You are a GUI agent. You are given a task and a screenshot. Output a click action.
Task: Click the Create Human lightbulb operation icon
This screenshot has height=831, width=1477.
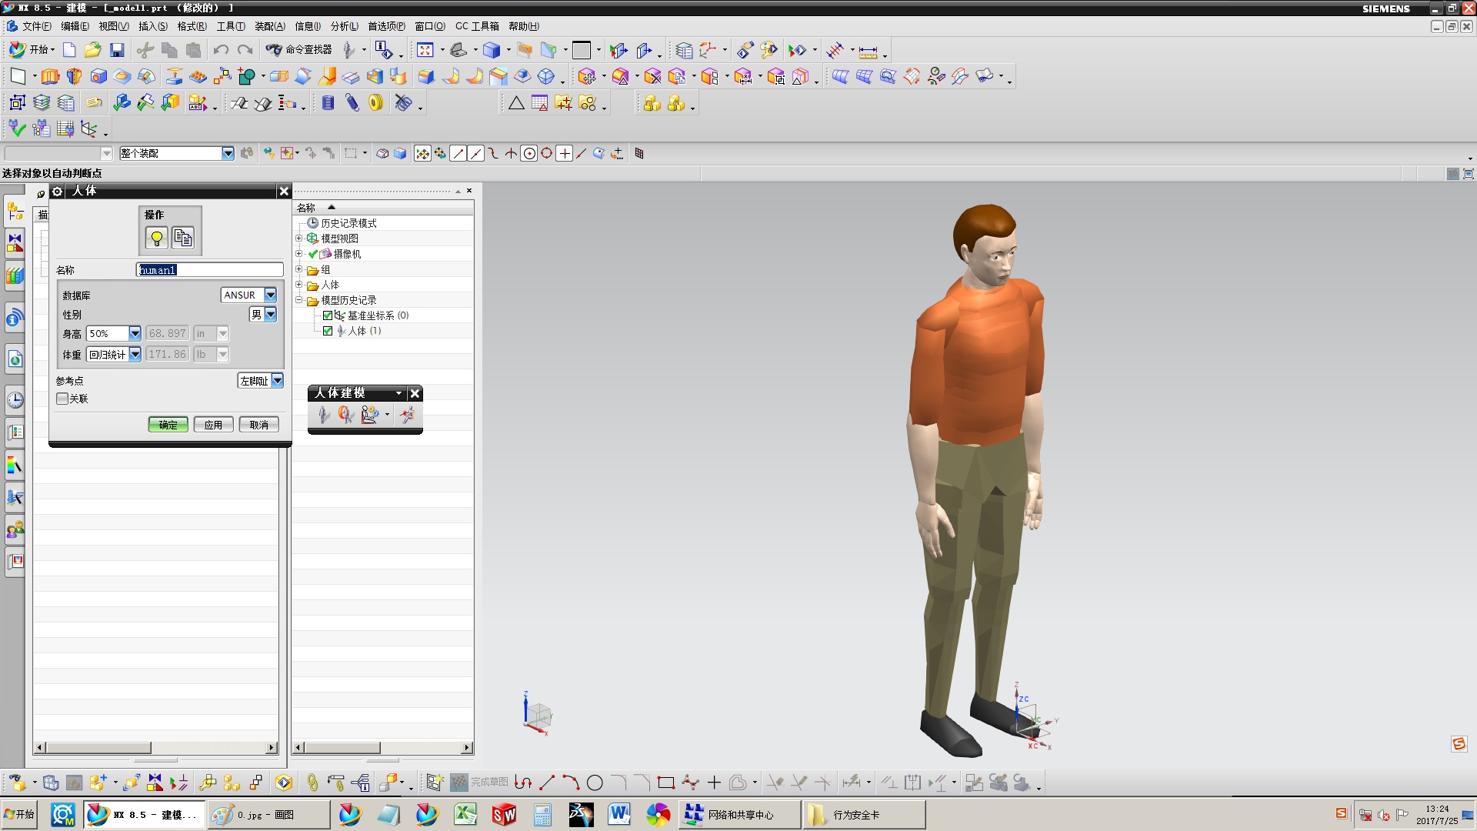pos(157,238)
